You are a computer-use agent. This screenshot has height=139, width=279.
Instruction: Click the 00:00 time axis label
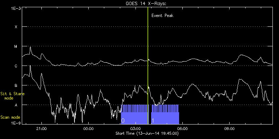pos(89,129)
